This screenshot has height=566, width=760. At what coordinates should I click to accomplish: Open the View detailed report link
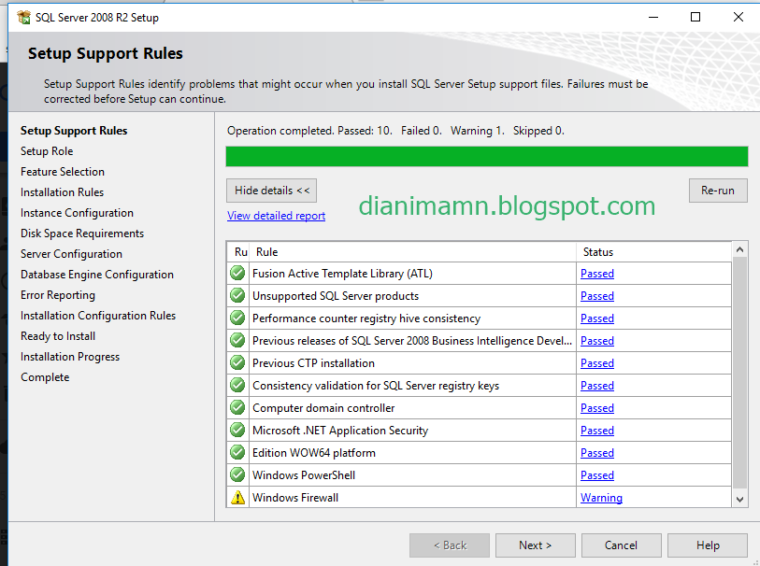pos(276,215)
